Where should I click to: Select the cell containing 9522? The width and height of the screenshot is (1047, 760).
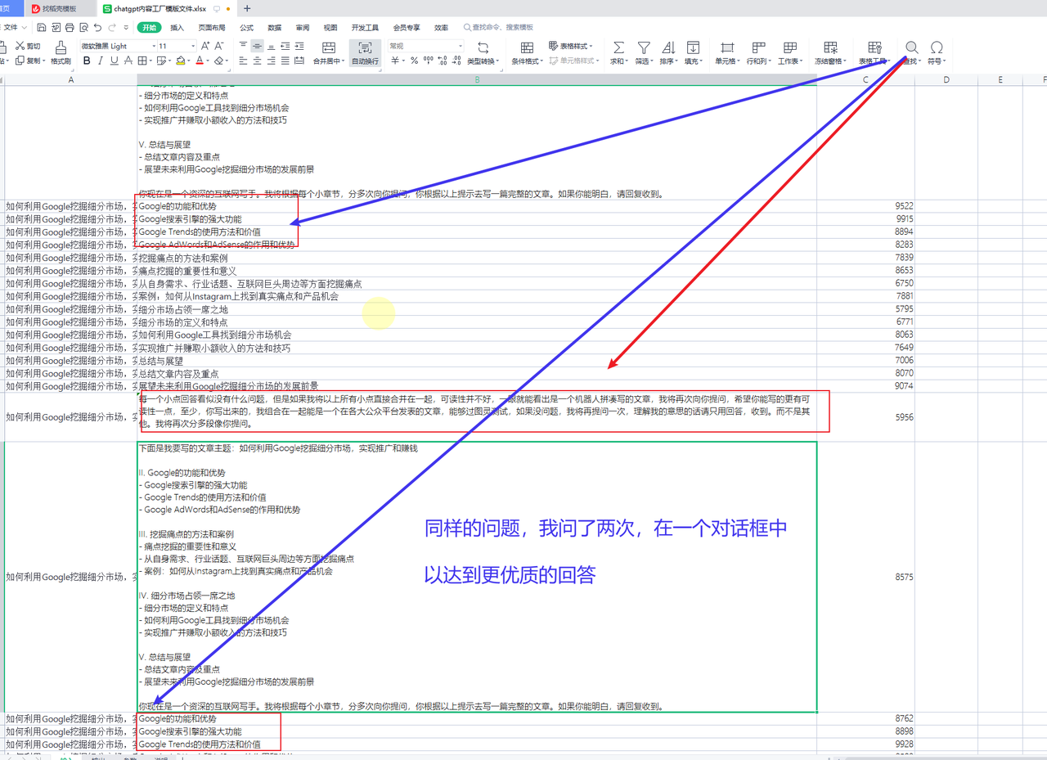click(x=865, y=206)
